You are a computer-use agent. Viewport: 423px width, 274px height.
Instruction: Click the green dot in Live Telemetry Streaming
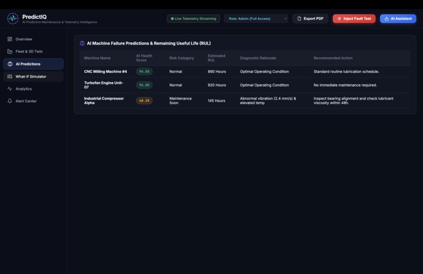[x=172, y=18]
